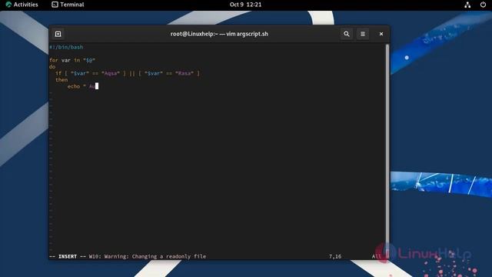The width and height of the screenshot is (492, 277).
Task: Open the power system menu
Action: pos(483,5)
